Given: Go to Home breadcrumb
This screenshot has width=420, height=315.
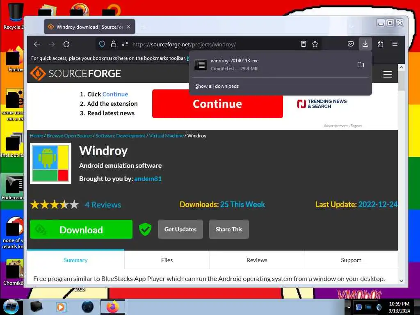Looking at the screenshot, I should tap(37, 136).
